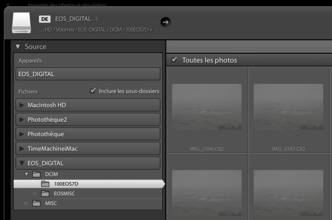This screenshot has width=332, height=220.
Task: Expand the TimeMachineiMac volume
Action: 22,149
